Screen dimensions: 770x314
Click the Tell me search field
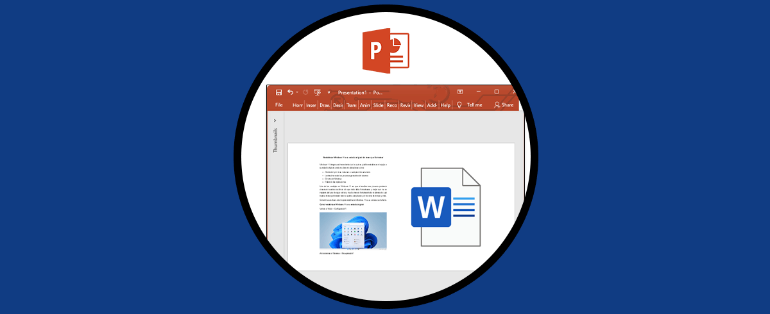pyautogui.click(x=475, y=105)
